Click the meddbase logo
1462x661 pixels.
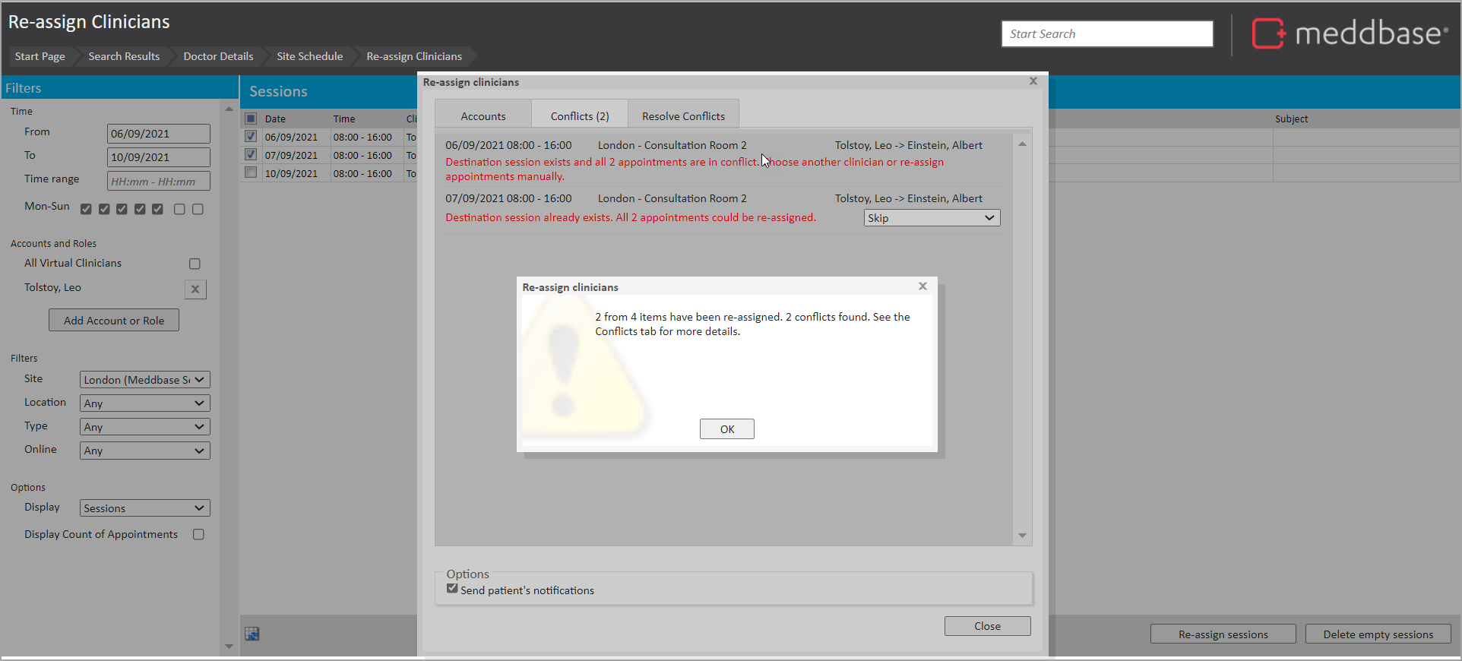pos(1350,34)
